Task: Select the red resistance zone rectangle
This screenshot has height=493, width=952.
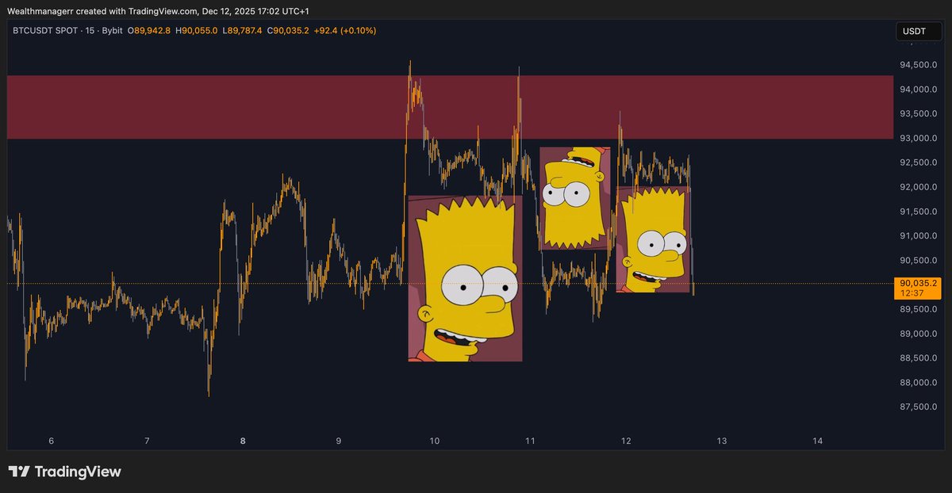Action: 450,107
